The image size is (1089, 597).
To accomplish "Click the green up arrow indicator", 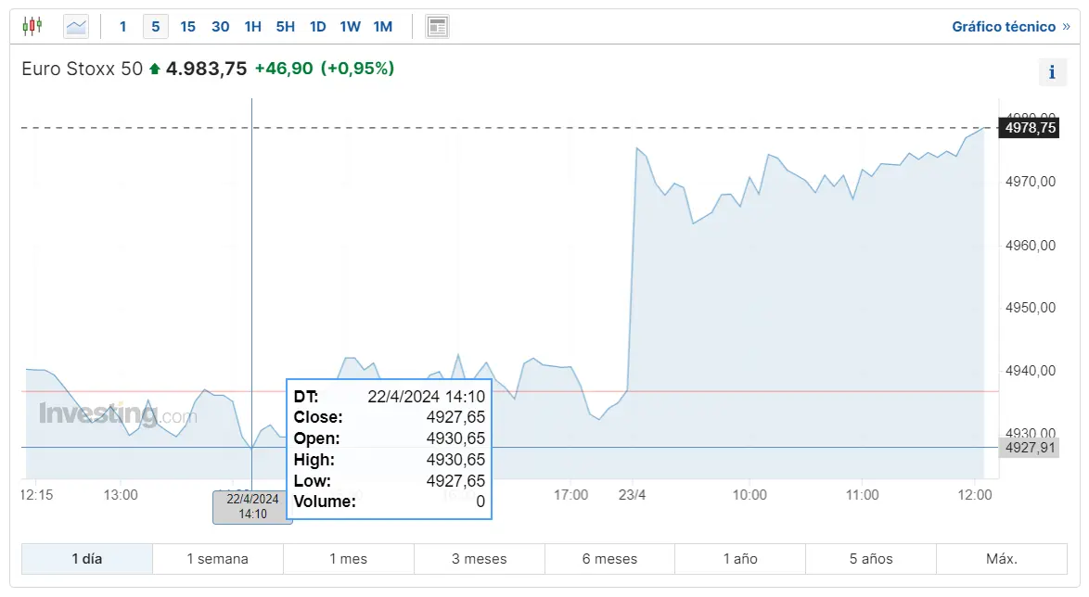I will tap(154, 69).
